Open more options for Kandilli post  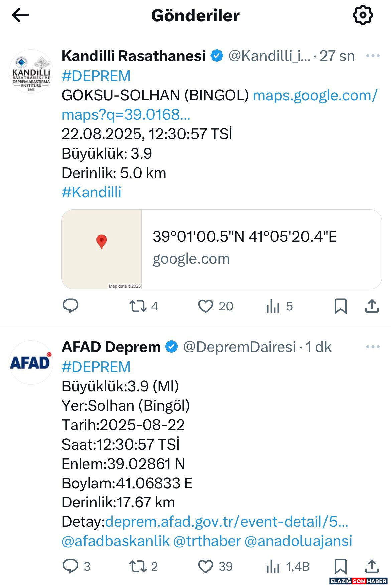pos(373,56)
